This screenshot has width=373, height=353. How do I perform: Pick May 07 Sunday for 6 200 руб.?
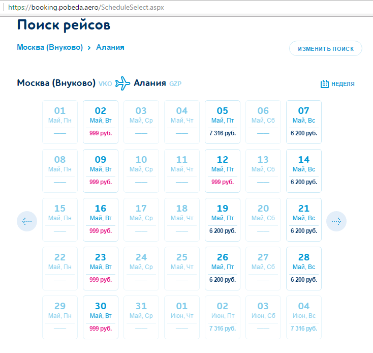tap(304, 122)
